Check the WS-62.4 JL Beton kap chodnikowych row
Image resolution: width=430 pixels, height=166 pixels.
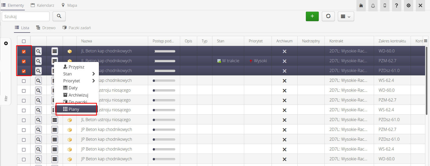pos(24,81)
